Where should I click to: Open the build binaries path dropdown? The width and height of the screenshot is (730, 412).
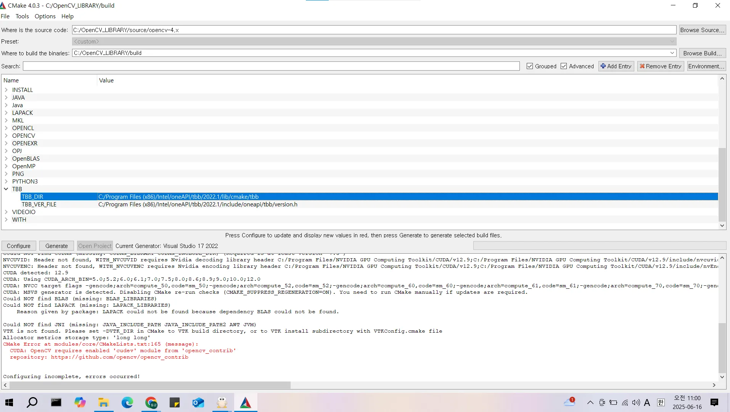[x=672, y=53]
